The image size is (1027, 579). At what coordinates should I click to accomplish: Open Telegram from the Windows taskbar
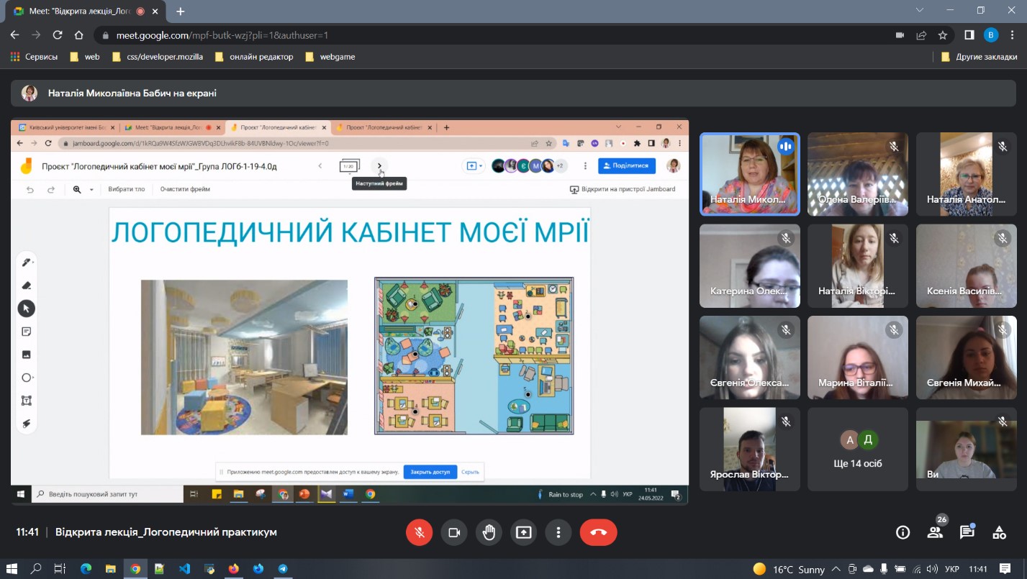pyautogui.click(x=282, y=569)
